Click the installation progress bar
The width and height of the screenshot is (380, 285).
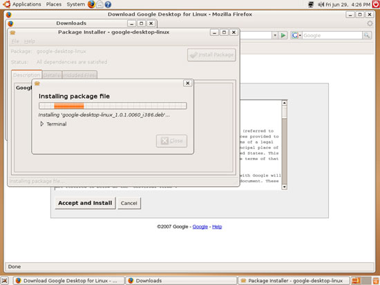point(113,106)
